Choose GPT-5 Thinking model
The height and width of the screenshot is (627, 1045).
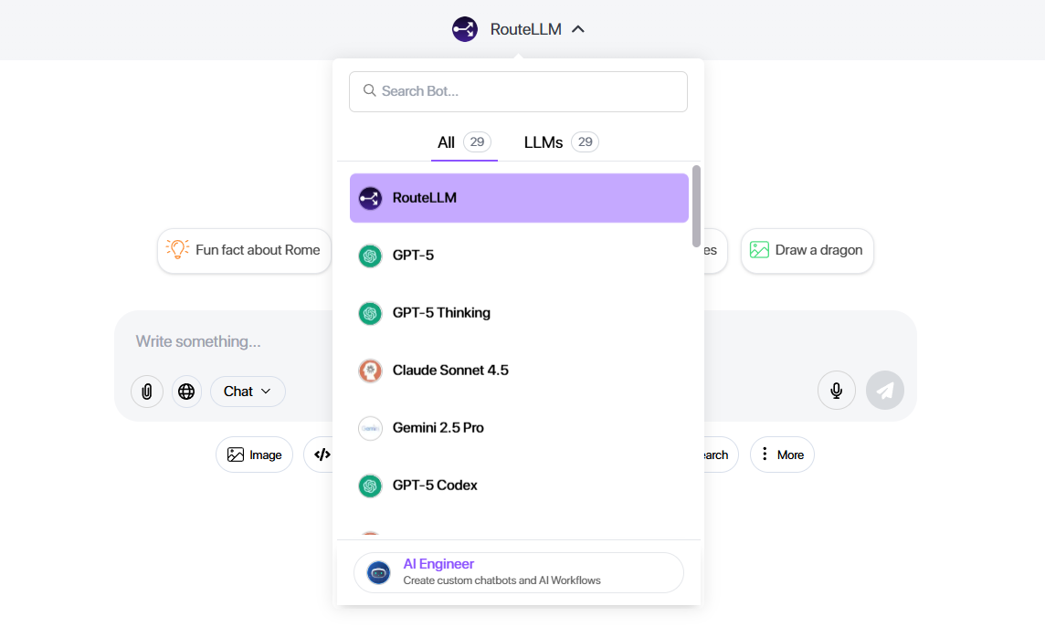(x=519, y=313)
